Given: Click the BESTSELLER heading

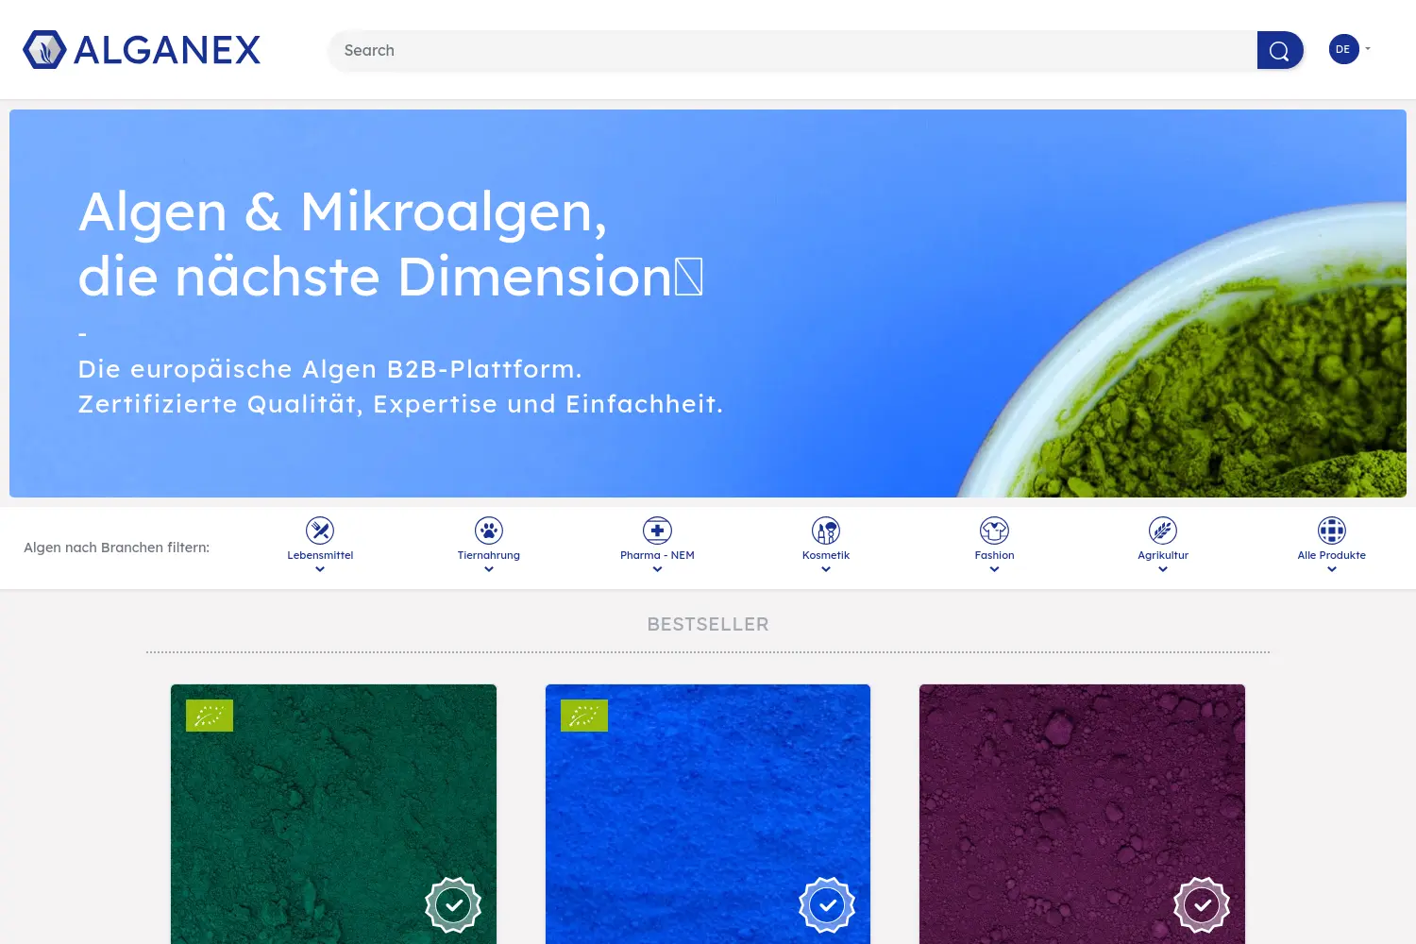Looking at the screenshot, I should point(708,624).
